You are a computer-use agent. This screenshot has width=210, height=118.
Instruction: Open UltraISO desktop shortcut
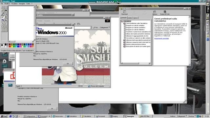pos(5,54)
